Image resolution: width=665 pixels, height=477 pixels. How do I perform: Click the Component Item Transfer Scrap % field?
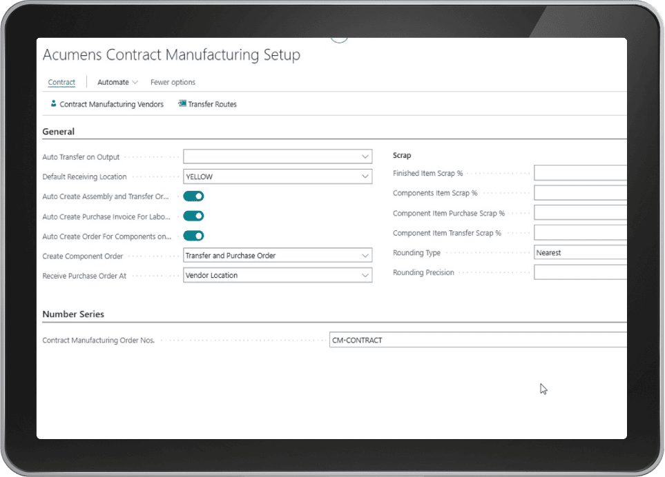point(580,232)
